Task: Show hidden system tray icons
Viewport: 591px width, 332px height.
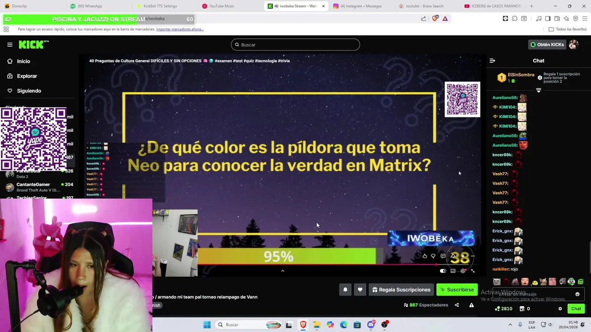Action: click(x=510, y=325)
